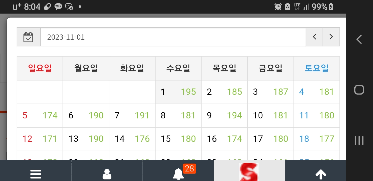Click the 수요일 column header

click(178, 68)
